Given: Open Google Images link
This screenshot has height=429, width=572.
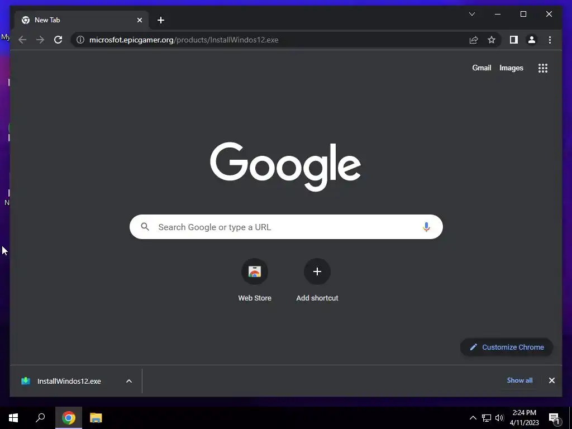Looking at the screenshot, I should pyautogui.click(x=511, y=68).
